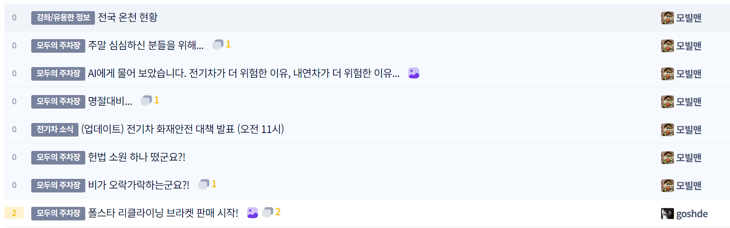Select 강좌/유용한 정보 category tag
Image resolution: width=730 pixels, height=228 pixels.
tap(63, 18)
